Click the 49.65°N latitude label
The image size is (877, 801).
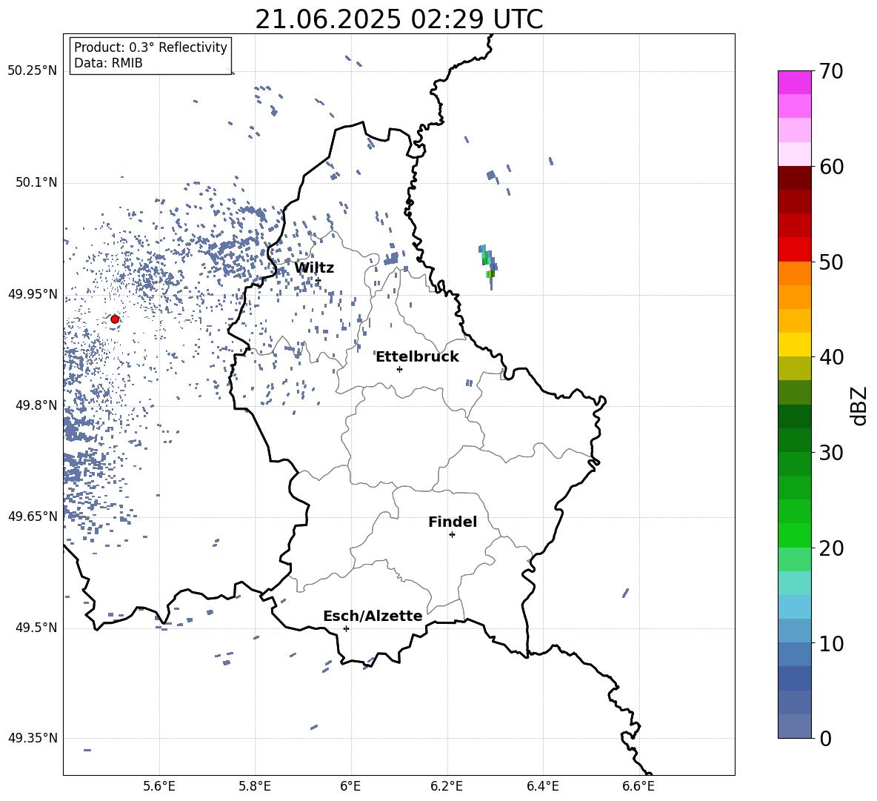tap(33, 516)
